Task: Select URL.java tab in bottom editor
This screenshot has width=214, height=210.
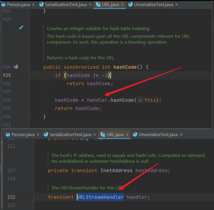Action: tap(115, 135)
